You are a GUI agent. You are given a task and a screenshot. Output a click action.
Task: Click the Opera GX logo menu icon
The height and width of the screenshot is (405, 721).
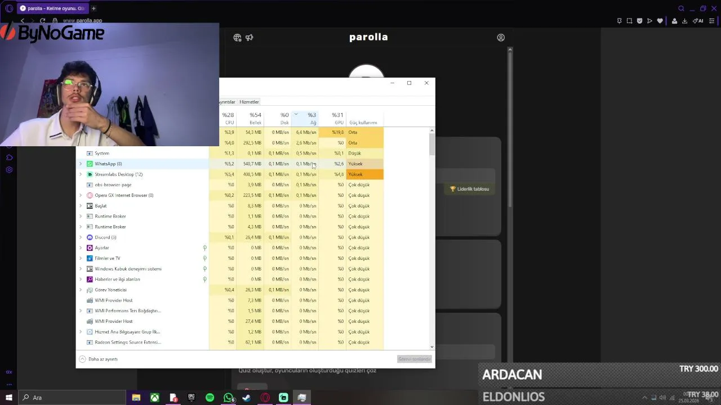coord(9,8)
